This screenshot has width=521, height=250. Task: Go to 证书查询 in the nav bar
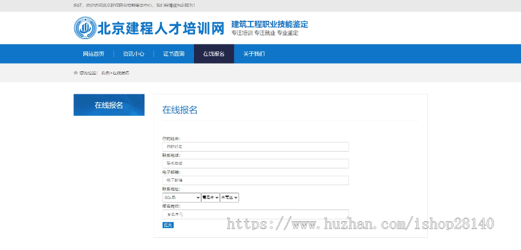pyautogui.click(x=174, y=54)
